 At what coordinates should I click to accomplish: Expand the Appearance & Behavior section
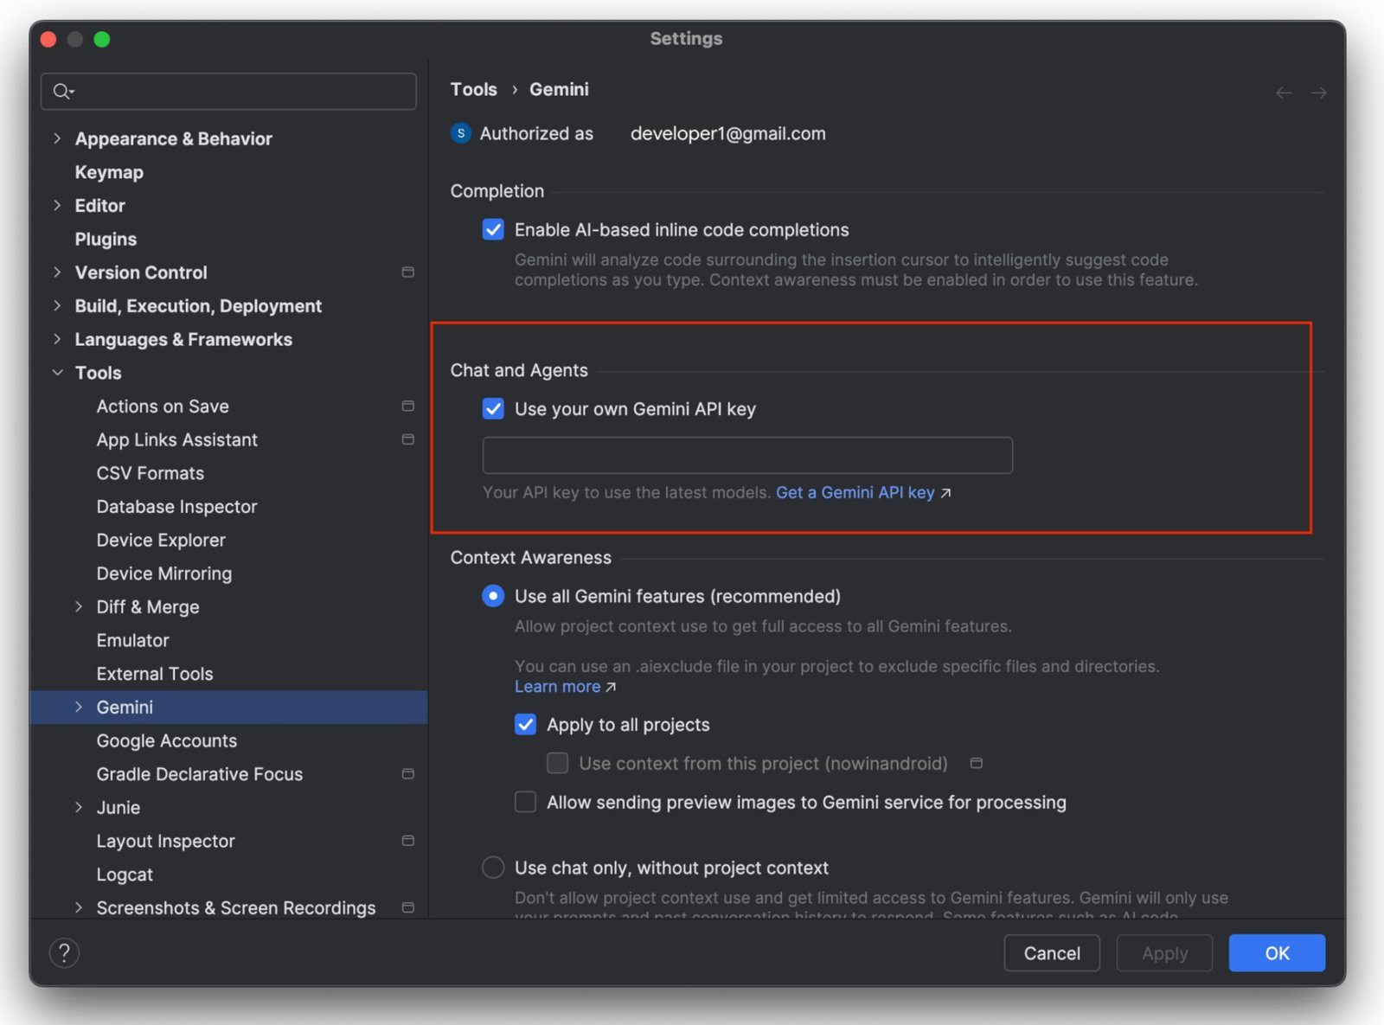(57, 138)
